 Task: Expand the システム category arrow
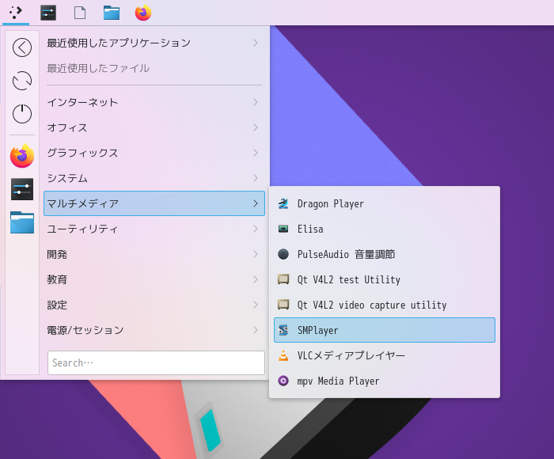pos(256,178)
